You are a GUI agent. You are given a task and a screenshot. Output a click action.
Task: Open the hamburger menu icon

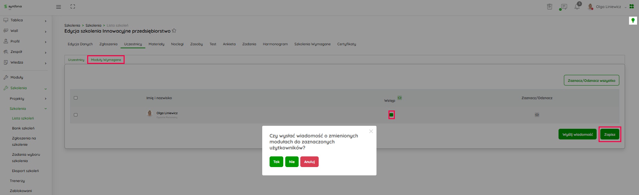tap(58, 7)
